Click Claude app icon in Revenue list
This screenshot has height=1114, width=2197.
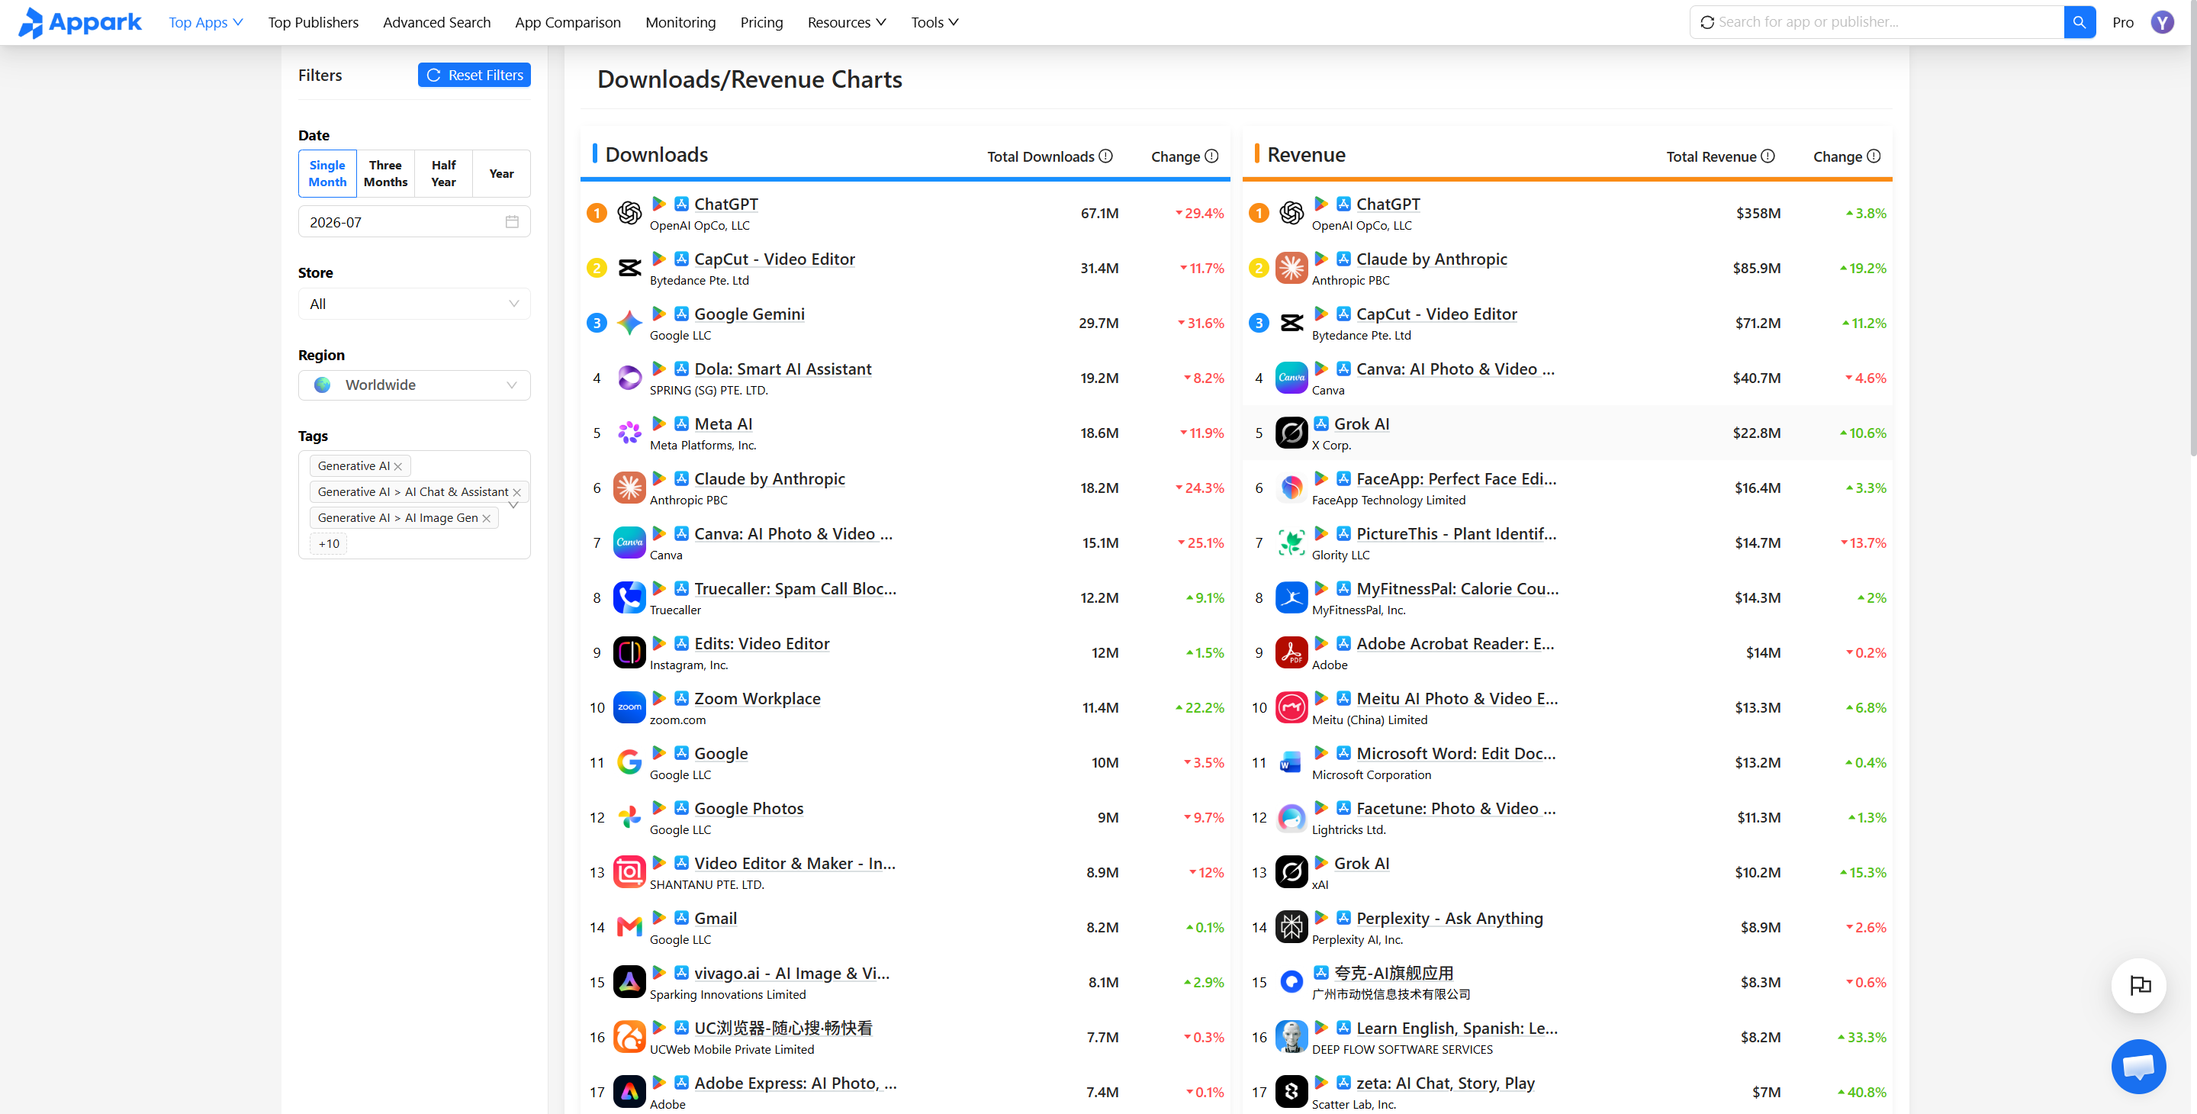point(1292,268)
